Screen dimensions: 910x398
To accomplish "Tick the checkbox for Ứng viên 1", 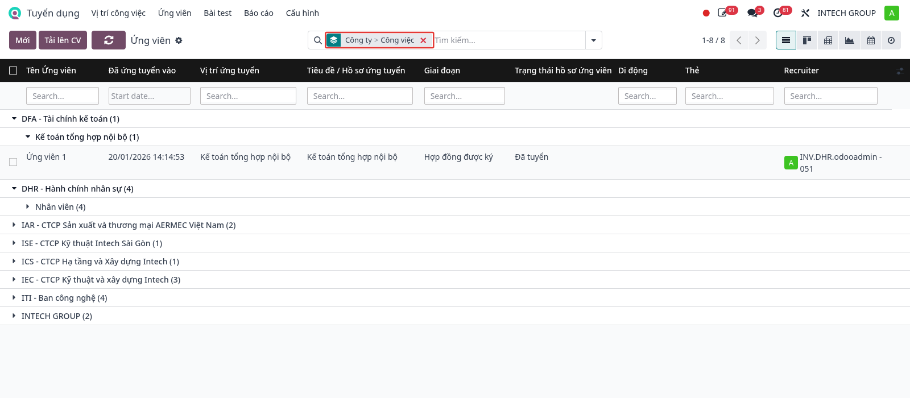I will (x=13, y=162).
